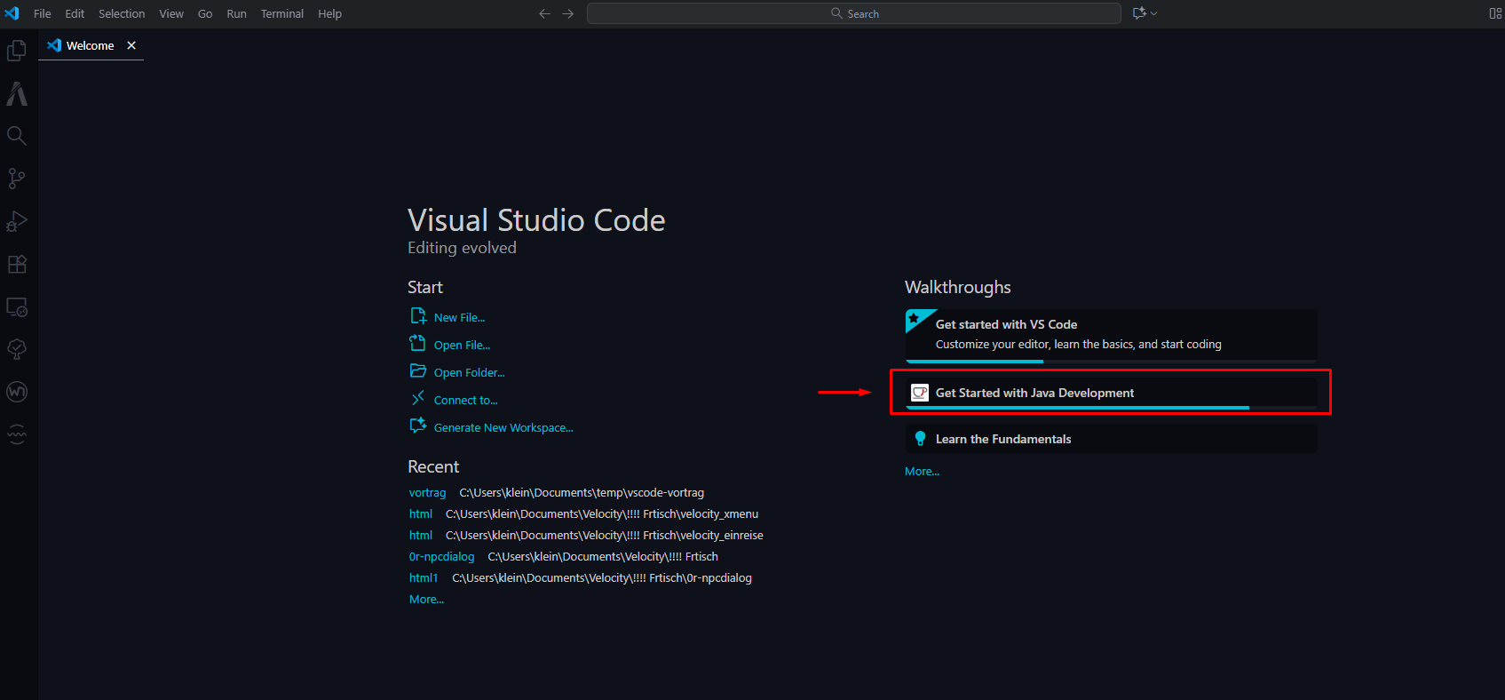
Task: Open the Angular-style 'A' extension icon in activity bar
Action: [17, 93]
